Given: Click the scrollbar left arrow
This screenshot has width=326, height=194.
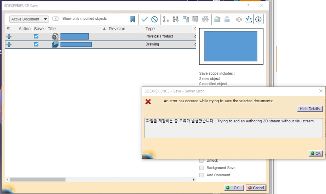Looking at the screenshot, I should (x=7, y=179).
